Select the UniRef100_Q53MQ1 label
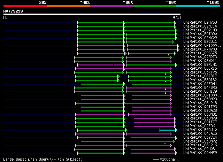 coord(200,115)
